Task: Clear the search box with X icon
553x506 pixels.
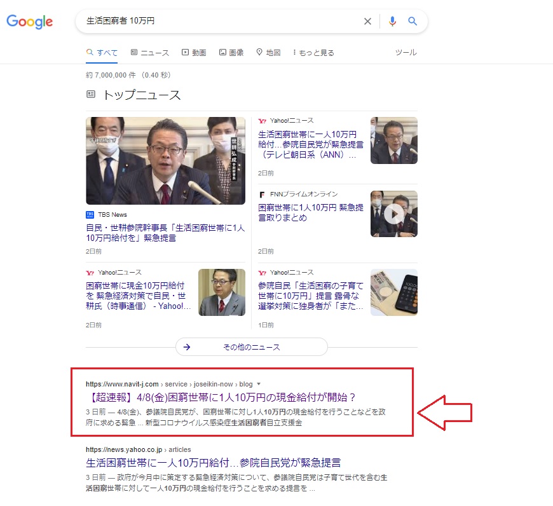Action: 367,22
